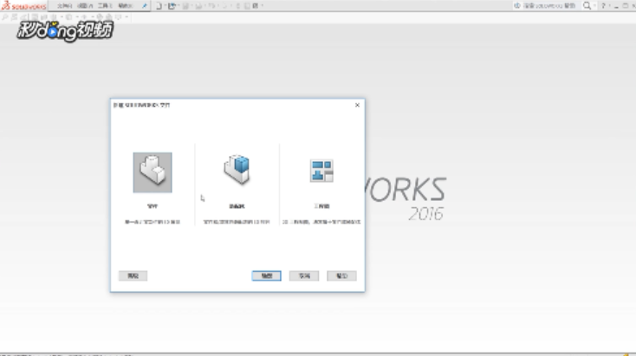Open the File menu
Screen dimensions: 636x356
(x=64, y=6)
